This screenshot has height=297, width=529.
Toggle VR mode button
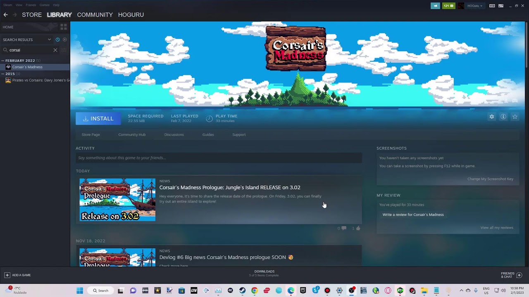pos(492,6)
